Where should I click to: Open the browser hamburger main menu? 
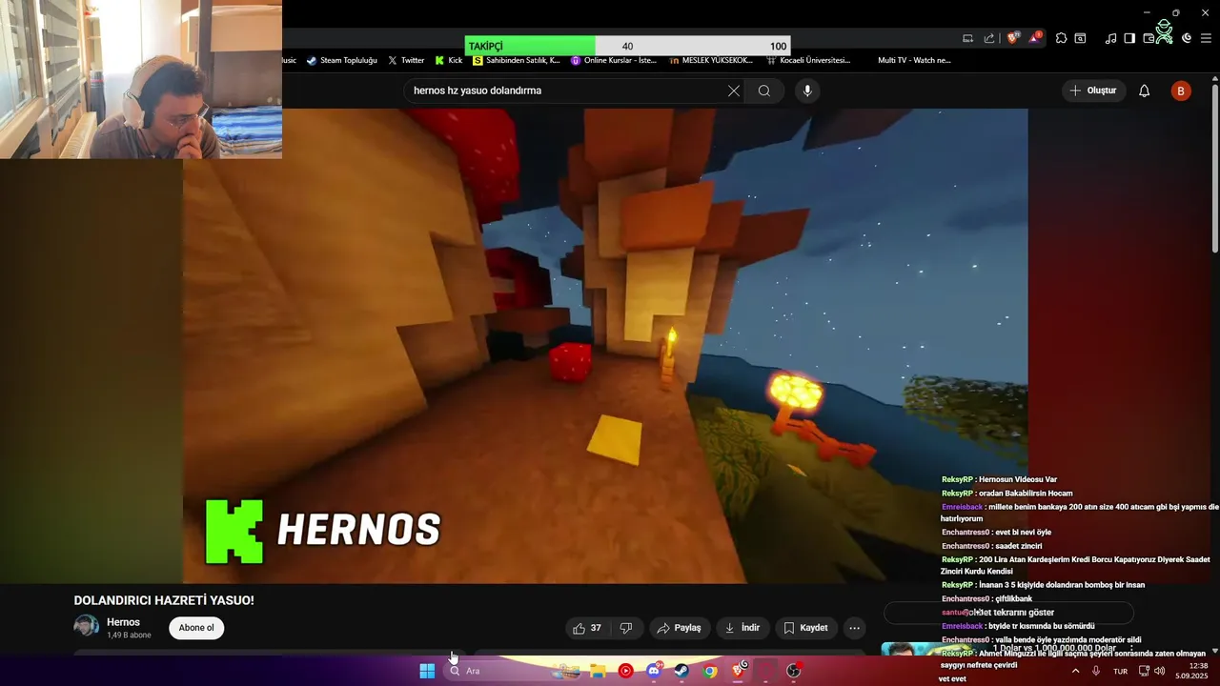pyautogui.click(x=1206, y=38)
